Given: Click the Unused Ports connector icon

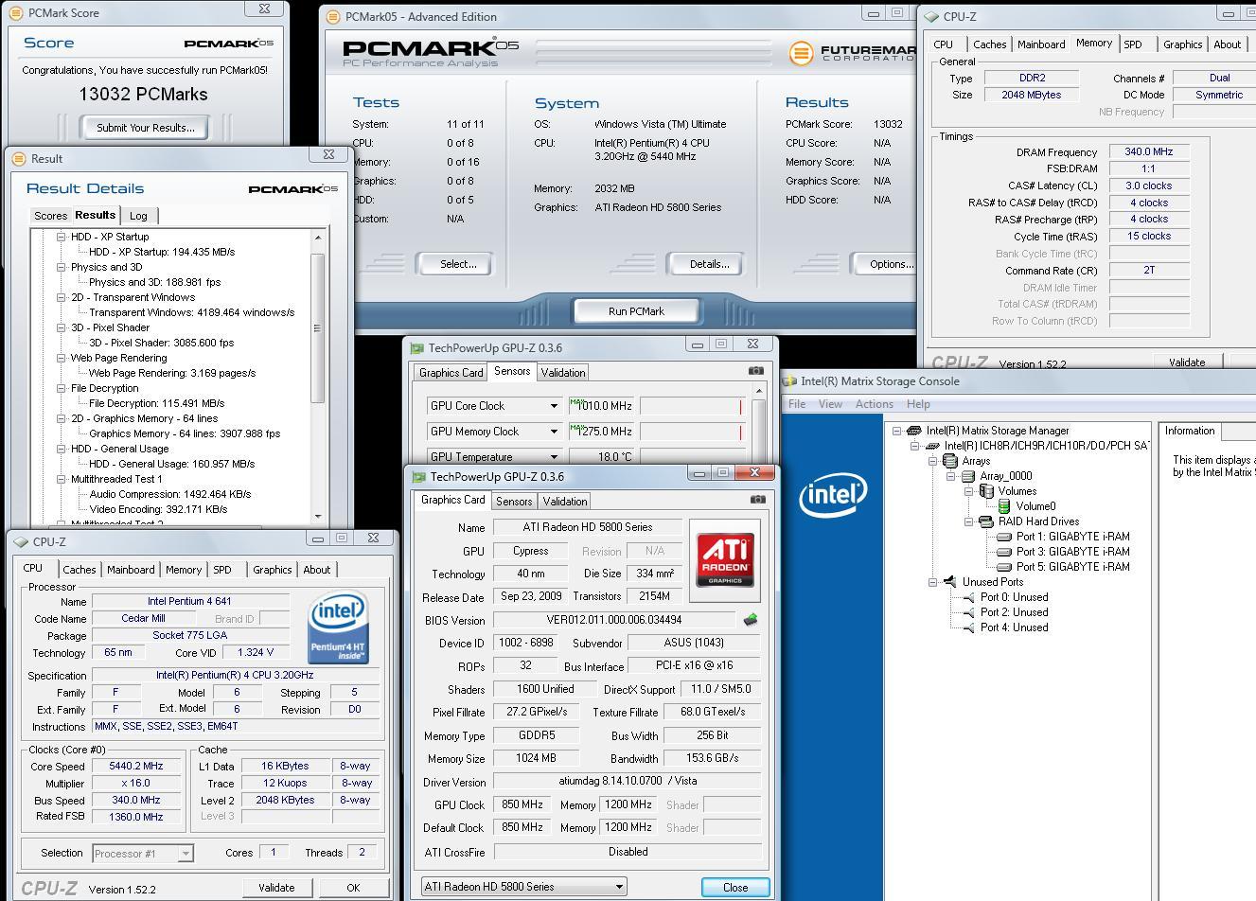Looking at the screenshot, I should [x=950, y=582].
